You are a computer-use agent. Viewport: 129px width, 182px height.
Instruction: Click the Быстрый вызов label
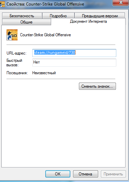tap(14, 63)
